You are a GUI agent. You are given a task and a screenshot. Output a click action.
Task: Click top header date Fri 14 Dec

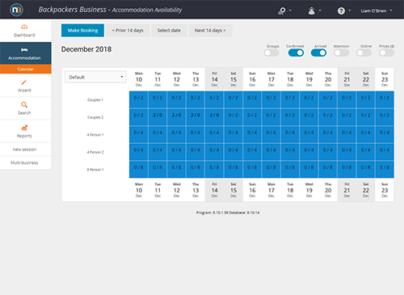tap(214, 79)
